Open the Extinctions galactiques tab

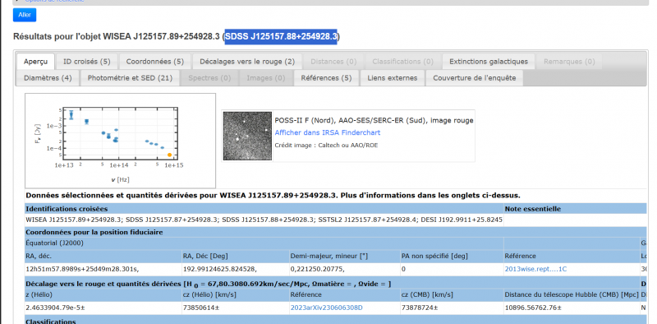click(x=489, y=62)
